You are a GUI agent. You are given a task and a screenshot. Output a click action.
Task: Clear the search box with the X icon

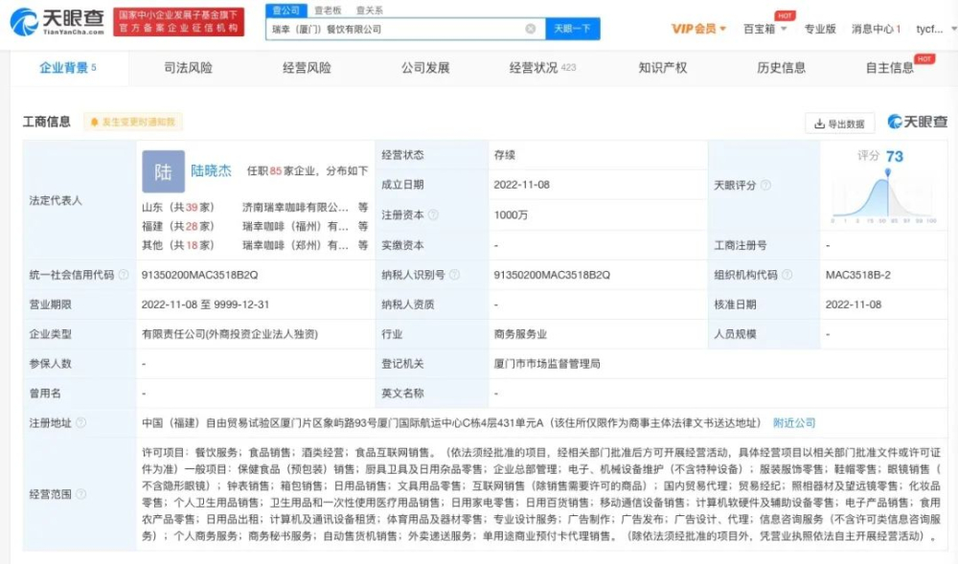click(x=531, y=29)
